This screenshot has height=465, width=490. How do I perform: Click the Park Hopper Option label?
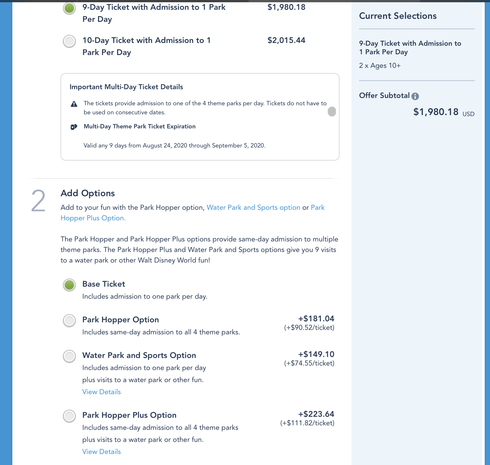coord(121,320)
